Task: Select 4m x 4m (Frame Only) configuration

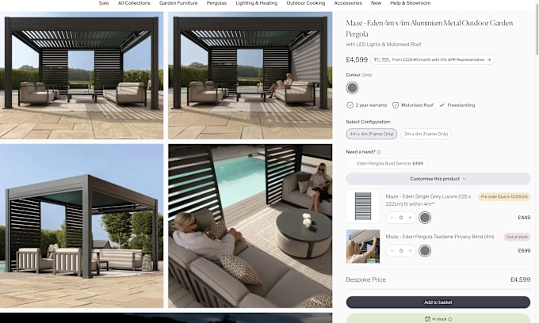Action: (371, 134)
